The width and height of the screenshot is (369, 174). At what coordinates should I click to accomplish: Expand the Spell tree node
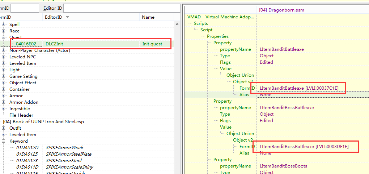[4, 24]
